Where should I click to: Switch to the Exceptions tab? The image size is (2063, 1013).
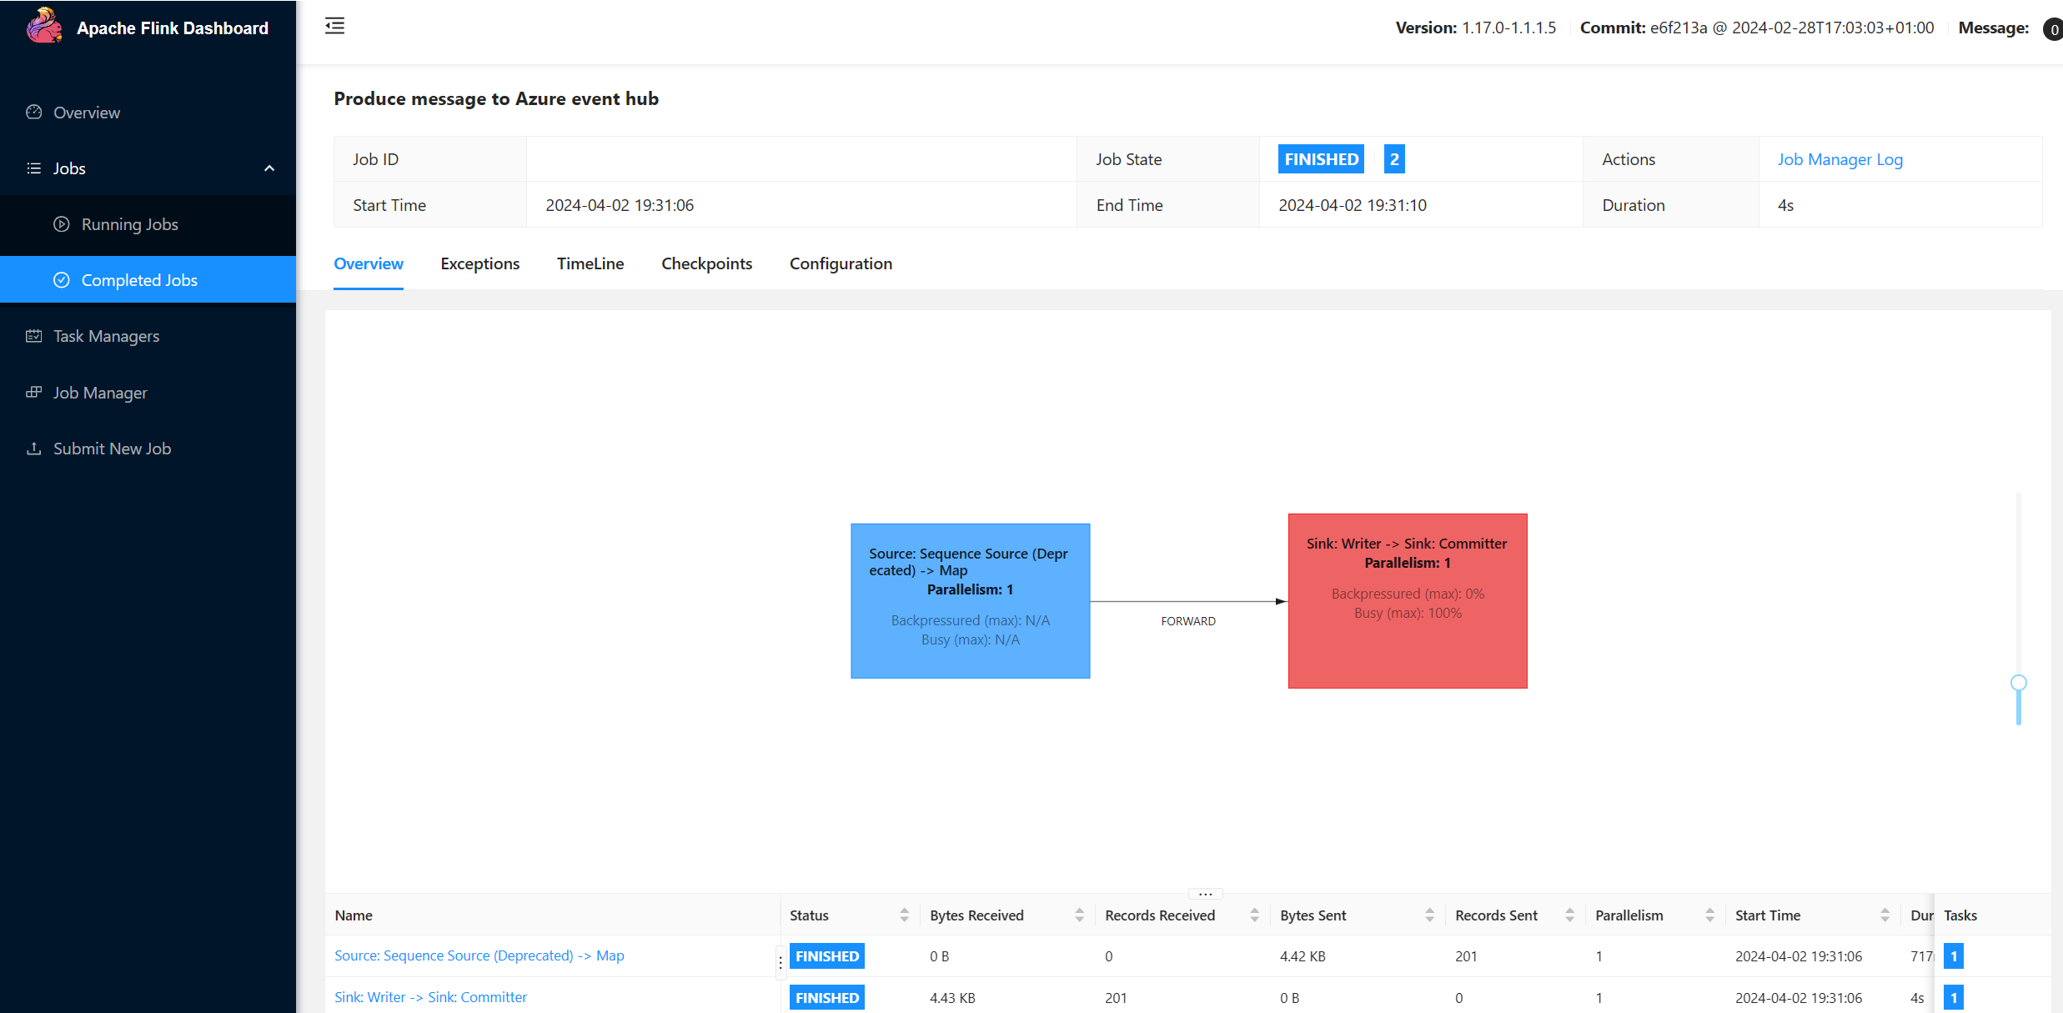tap(479, 263)
